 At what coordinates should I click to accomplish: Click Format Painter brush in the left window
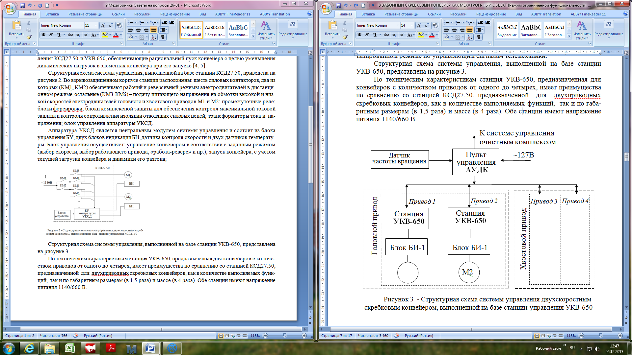[x=29, y=37]
